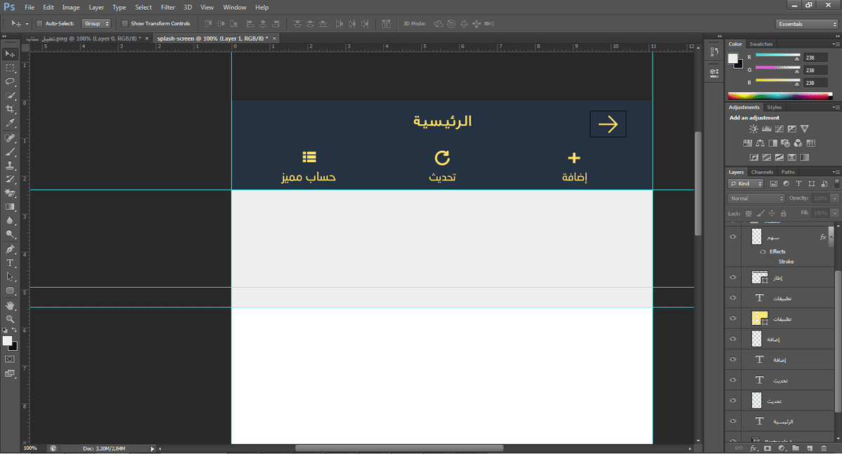Create a new group with folder icon

tap(795, 448)
